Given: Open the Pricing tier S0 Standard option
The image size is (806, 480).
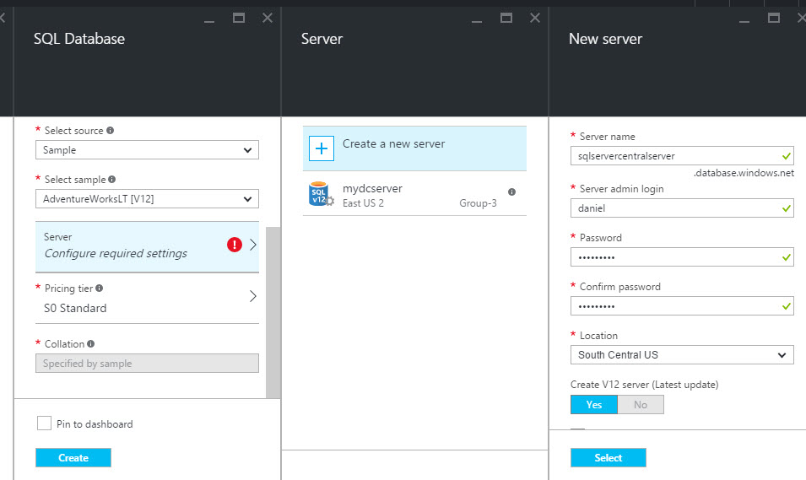Looking at the screenshot, I should point(147,299).
